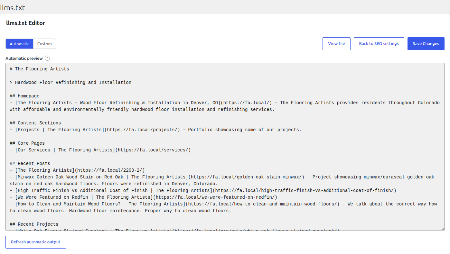Click the 'Hardwood Floor Refinishing and Installation' line
The width and height of the screenshot is (450, 254).
coord(70,82)
